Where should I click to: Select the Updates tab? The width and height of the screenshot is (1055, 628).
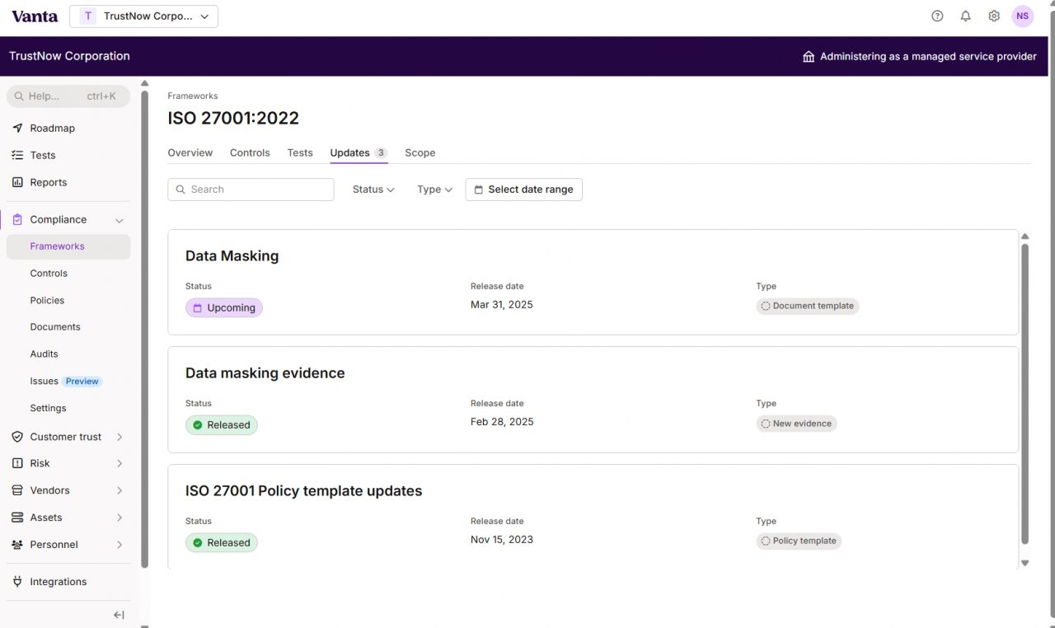tap(359, 152)
